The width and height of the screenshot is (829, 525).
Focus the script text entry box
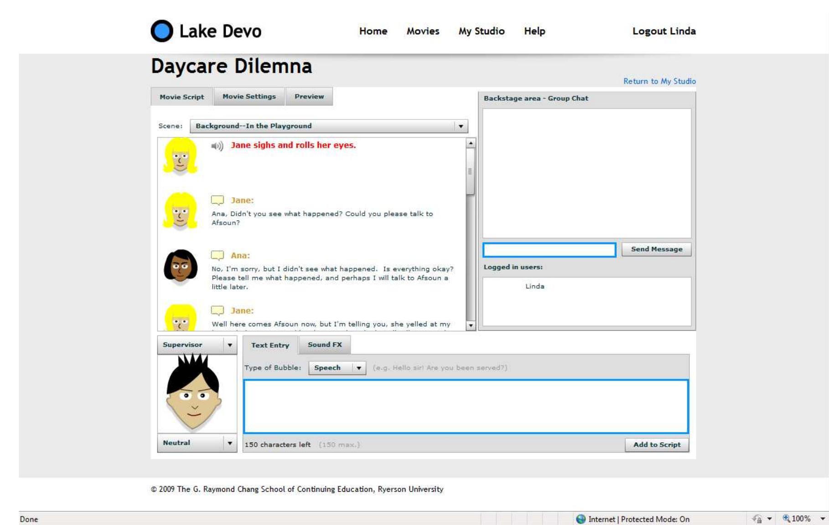[x=466, y=407]
